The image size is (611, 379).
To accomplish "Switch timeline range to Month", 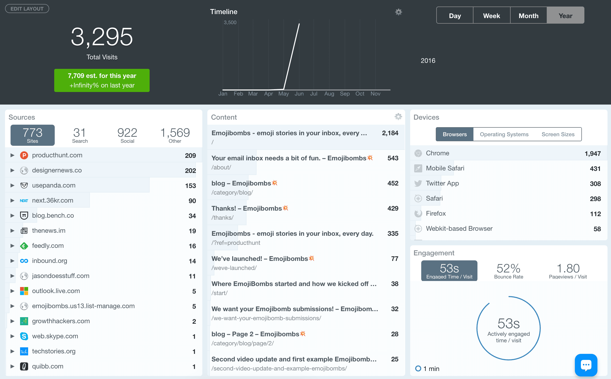I will [528, 16].
